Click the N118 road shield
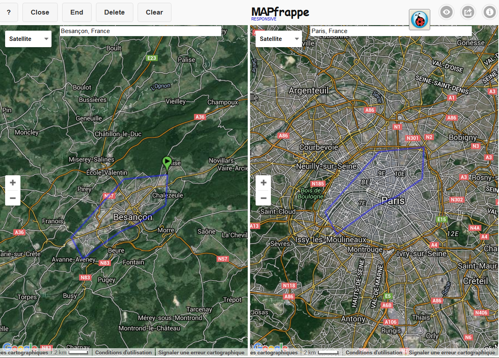 click(289, 286)
